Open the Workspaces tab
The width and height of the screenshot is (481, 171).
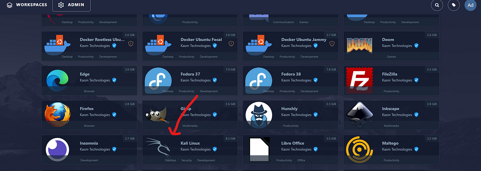point(27,5)
